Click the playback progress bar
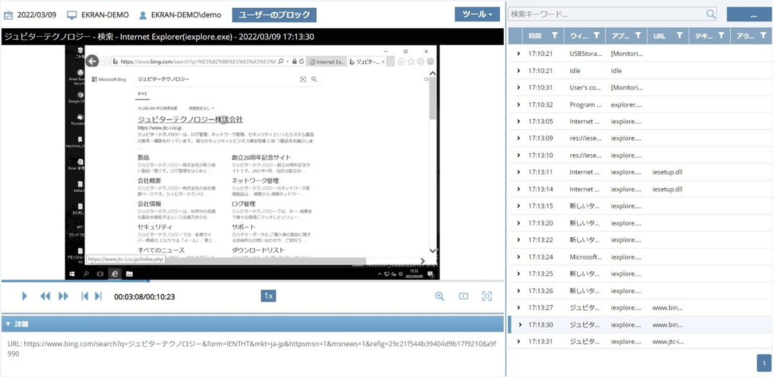 pyautogui.click(x=252, y=281)
